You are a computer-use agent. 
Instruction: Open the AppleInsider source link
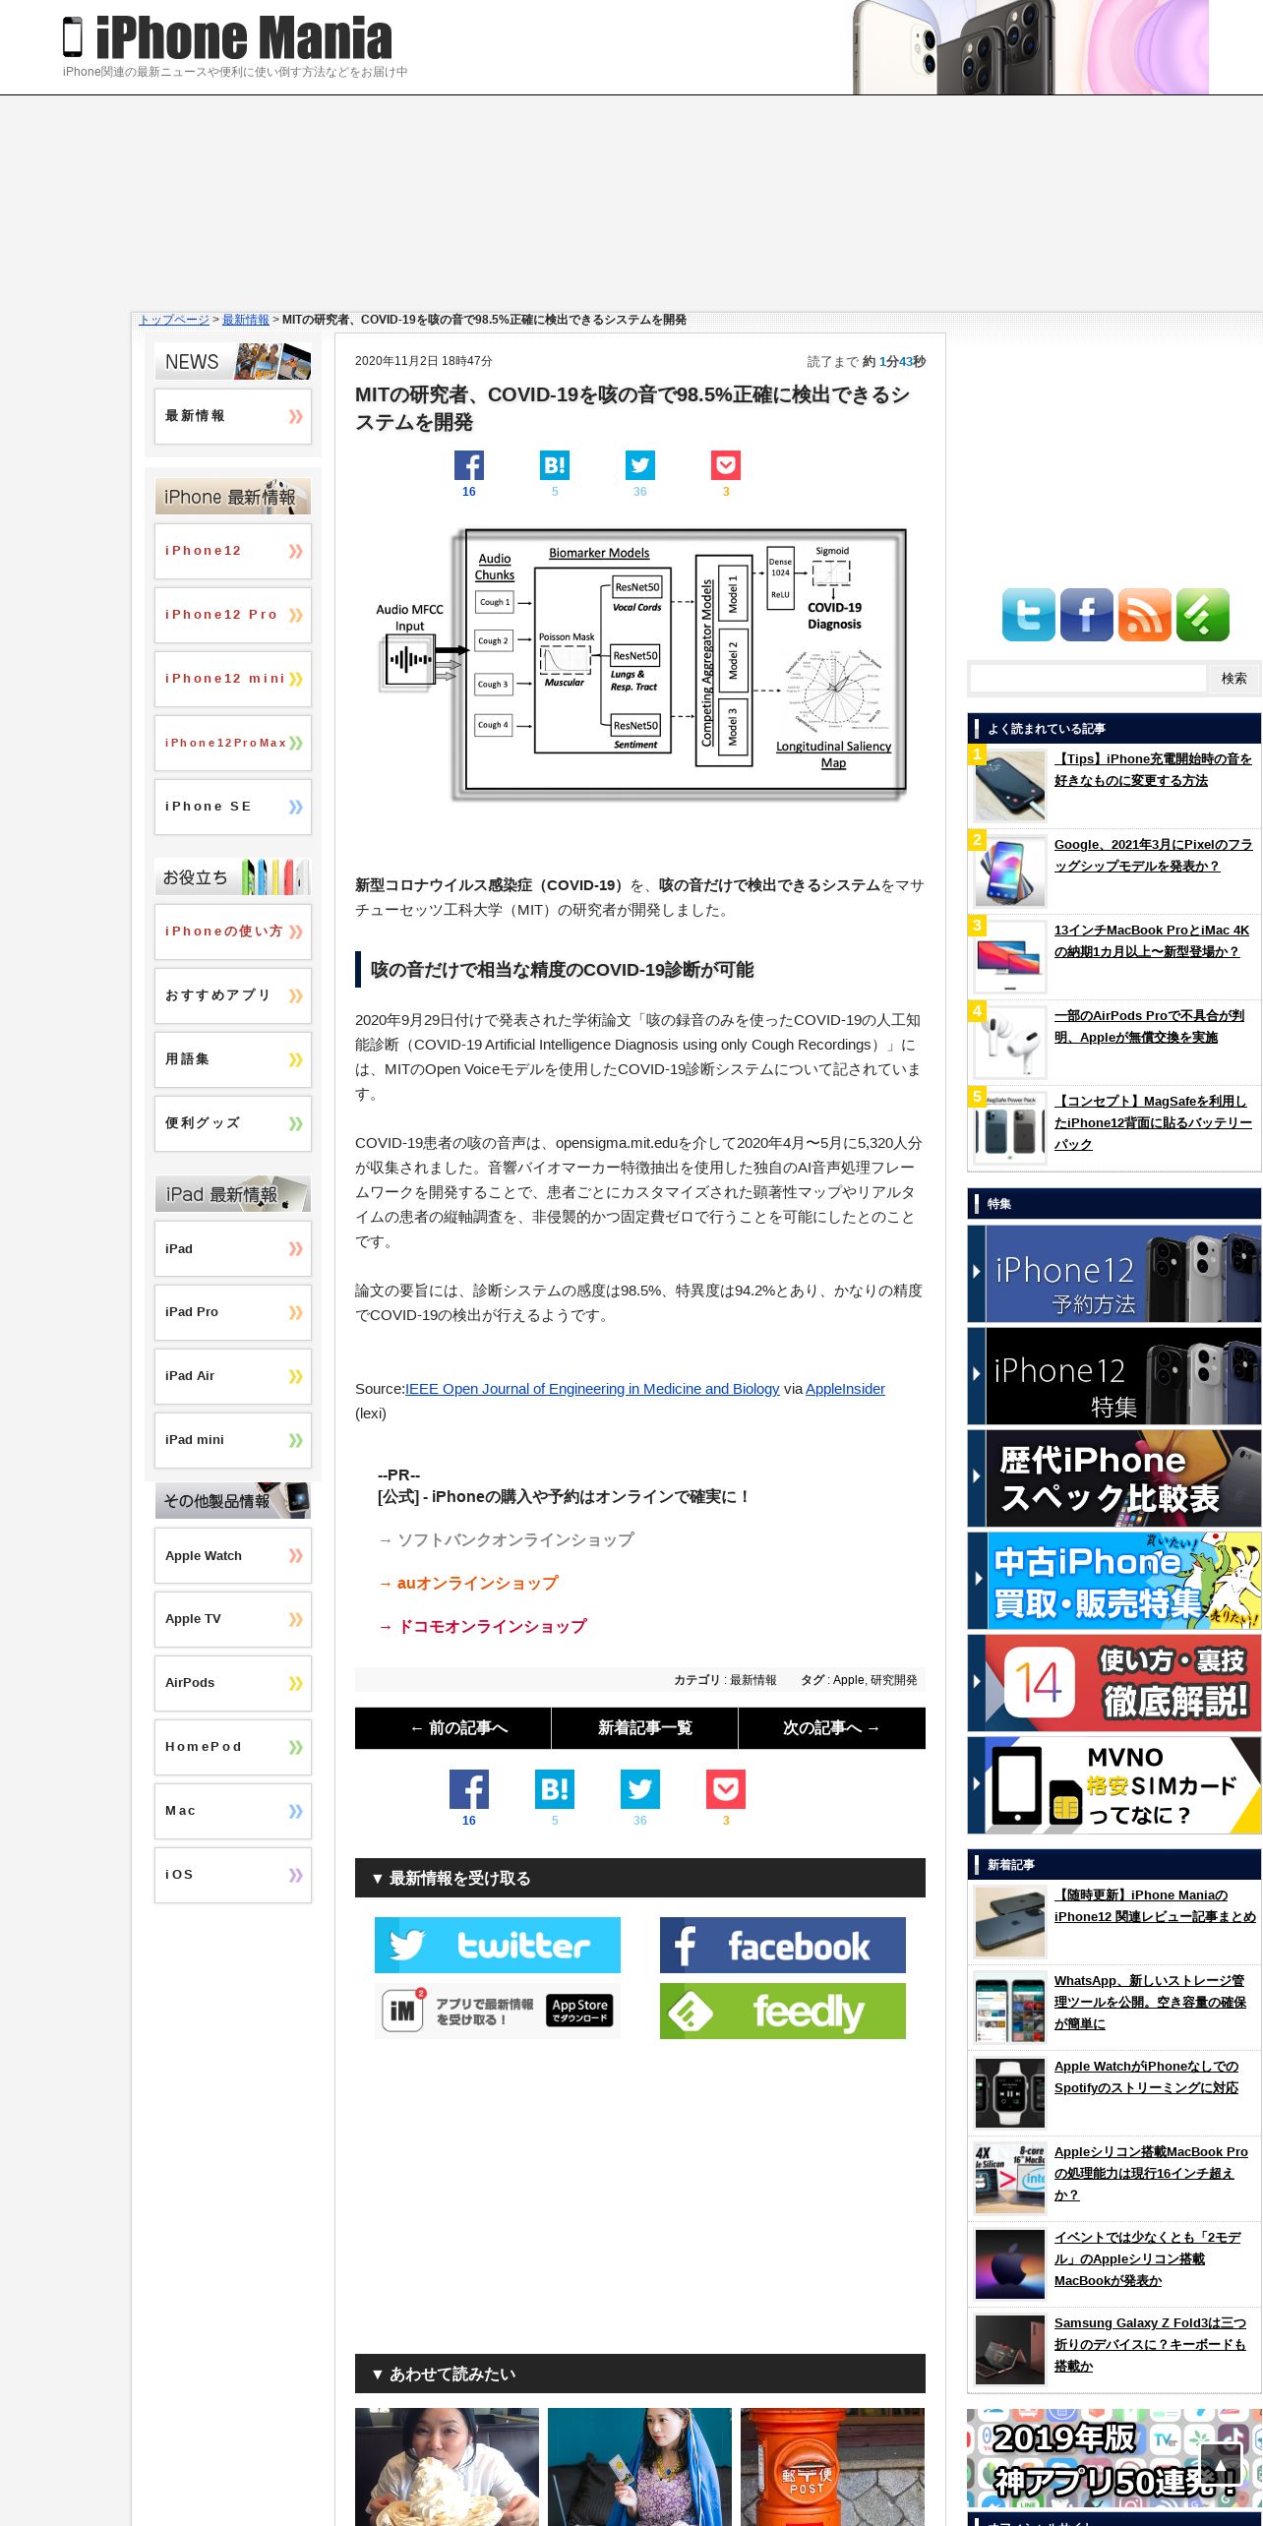[x=845, y=1389]
